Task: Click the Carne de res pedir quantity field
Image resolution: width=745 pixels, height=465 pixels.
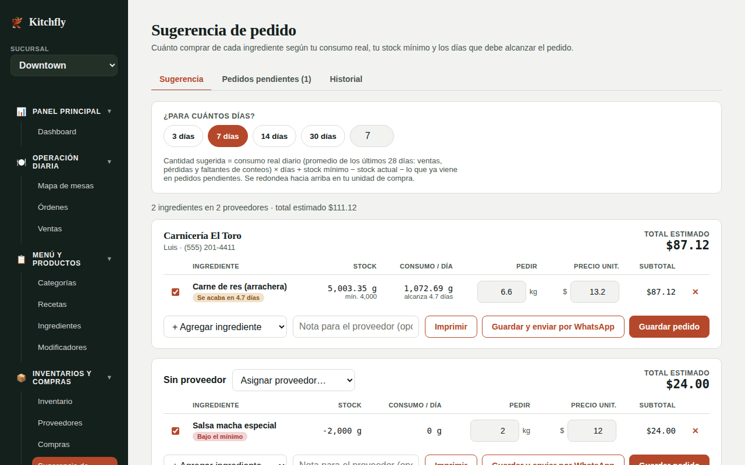Action: coord(502,292)
